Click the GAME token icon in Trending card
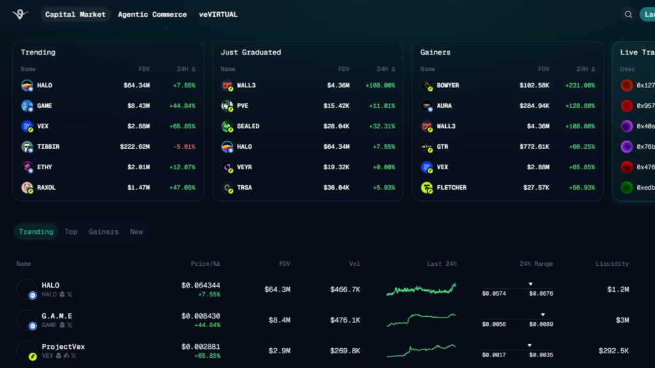Viewport: 655px width, 368px height. coord(27,105)
